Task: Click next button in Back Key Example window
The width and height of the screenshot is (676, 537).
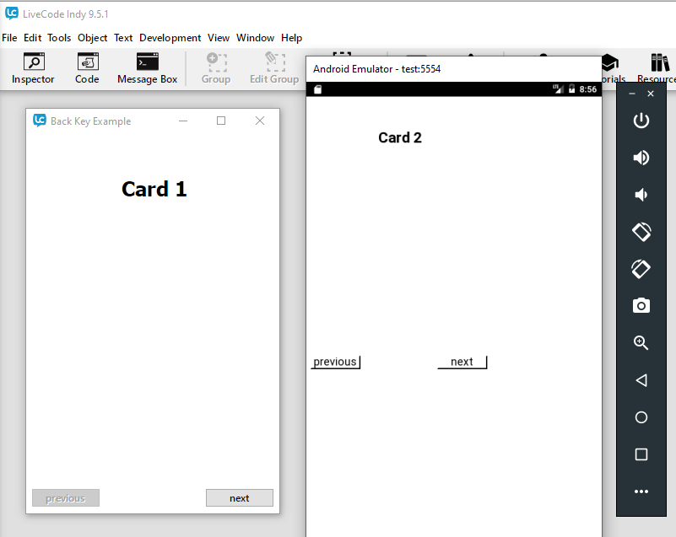Action: (x=240, y=498)
